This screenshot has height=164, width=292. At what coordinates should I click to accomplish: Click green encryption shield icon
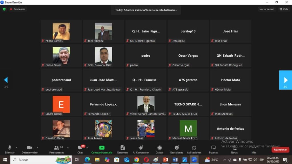click(4, 9)
